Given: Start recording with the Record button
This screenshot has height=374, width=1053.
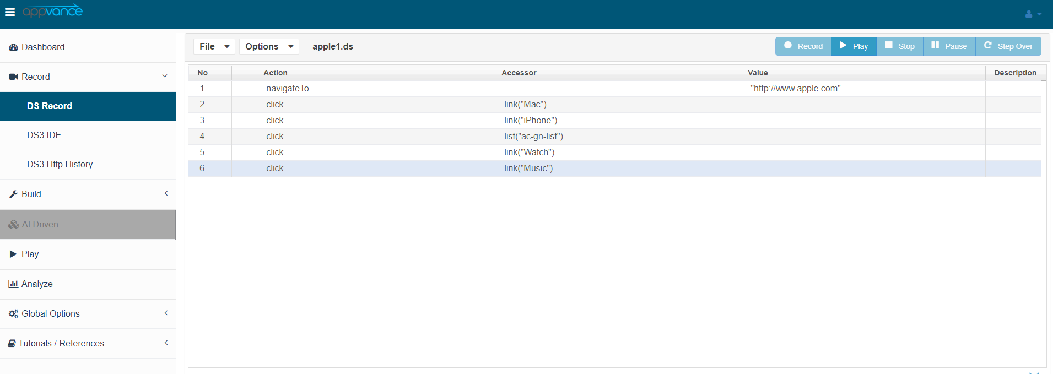Looking at the screenshot, I should click(803, 46).
